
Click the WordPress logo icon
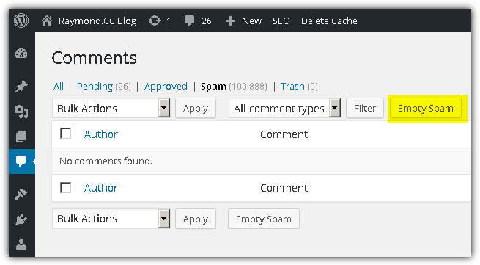(21, 21)
